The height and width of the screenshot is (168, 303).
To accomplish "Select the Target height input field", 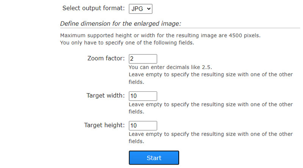I will [x=143, y=126].
